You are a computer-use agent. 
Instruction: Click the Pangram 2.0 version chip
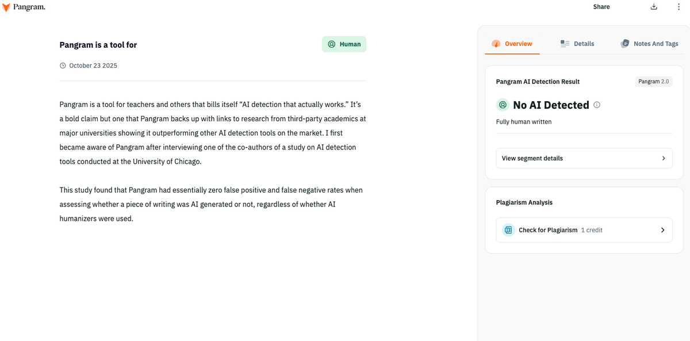coord(653,81)
